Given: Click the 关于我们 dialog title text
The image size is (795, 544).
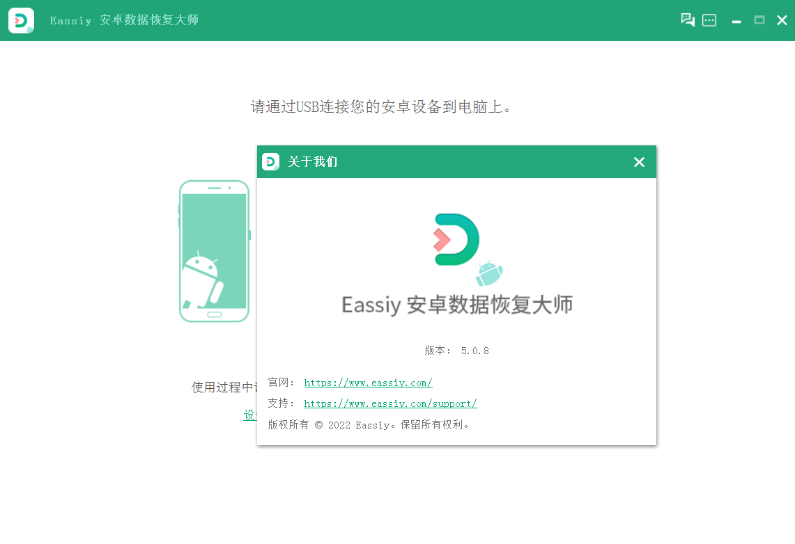Looking at the screenshot, I should pos(312,162).
